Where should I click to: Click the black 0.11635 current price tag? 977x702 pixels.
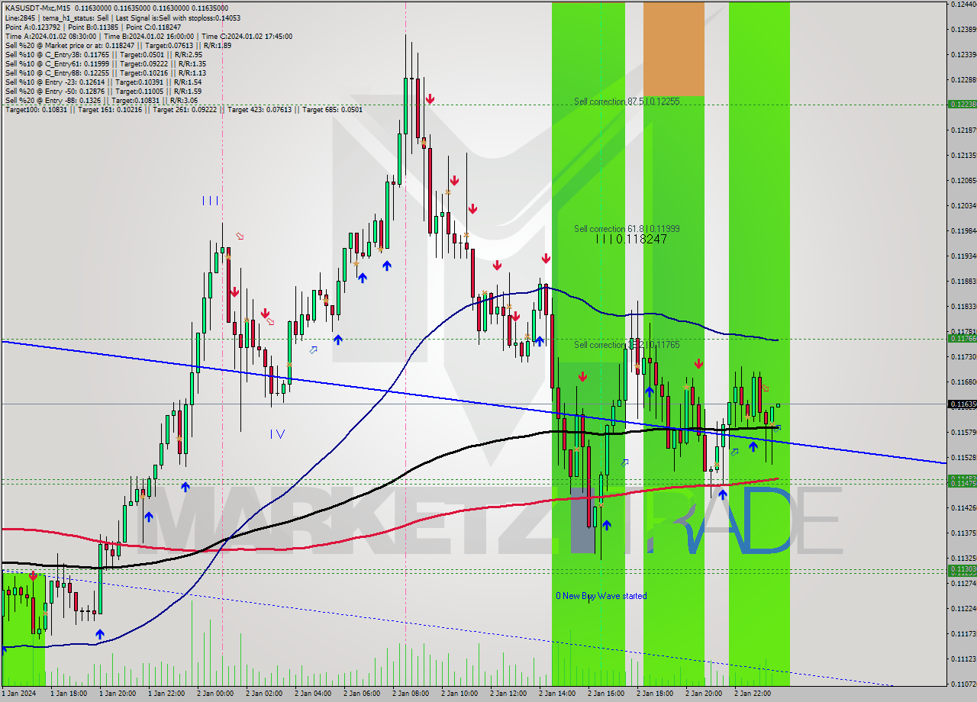coord(962,404)
